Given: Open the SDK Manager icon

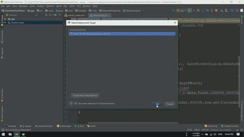Looking at the screenshot, I should 226,11.
